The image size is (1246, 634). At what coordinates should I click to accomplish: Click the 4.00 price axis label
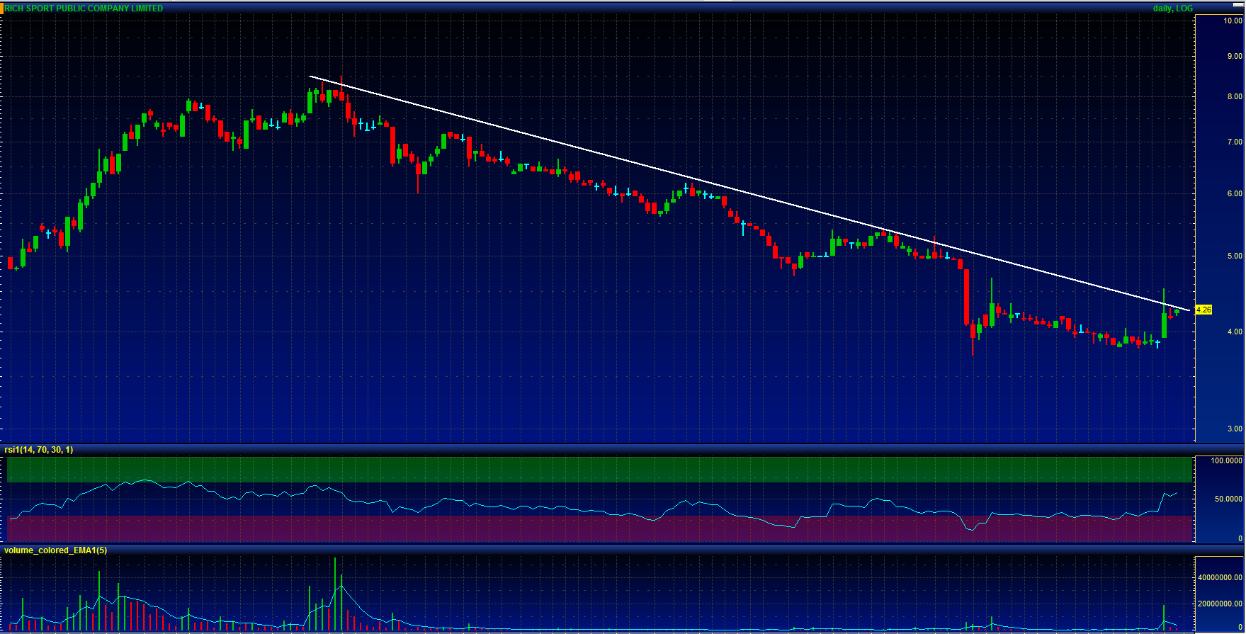tap(1235, 332)
